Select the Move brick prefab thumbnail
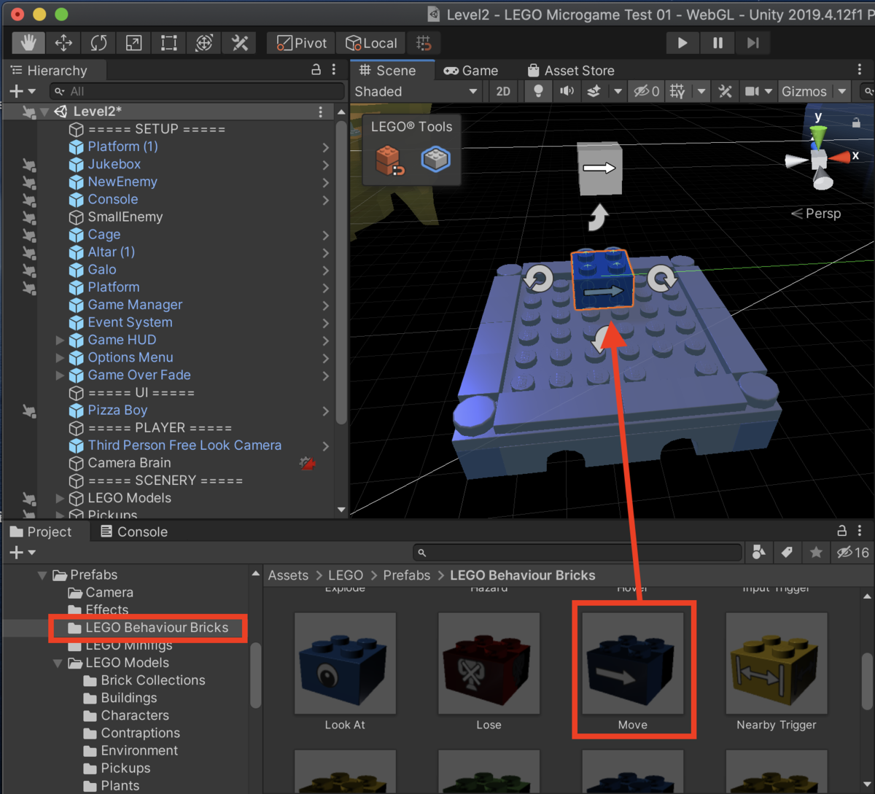 tap(633, 663)
